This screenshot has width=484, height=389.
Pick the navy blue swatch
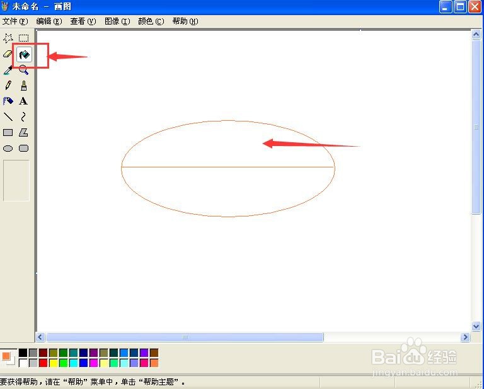[84, 352]
